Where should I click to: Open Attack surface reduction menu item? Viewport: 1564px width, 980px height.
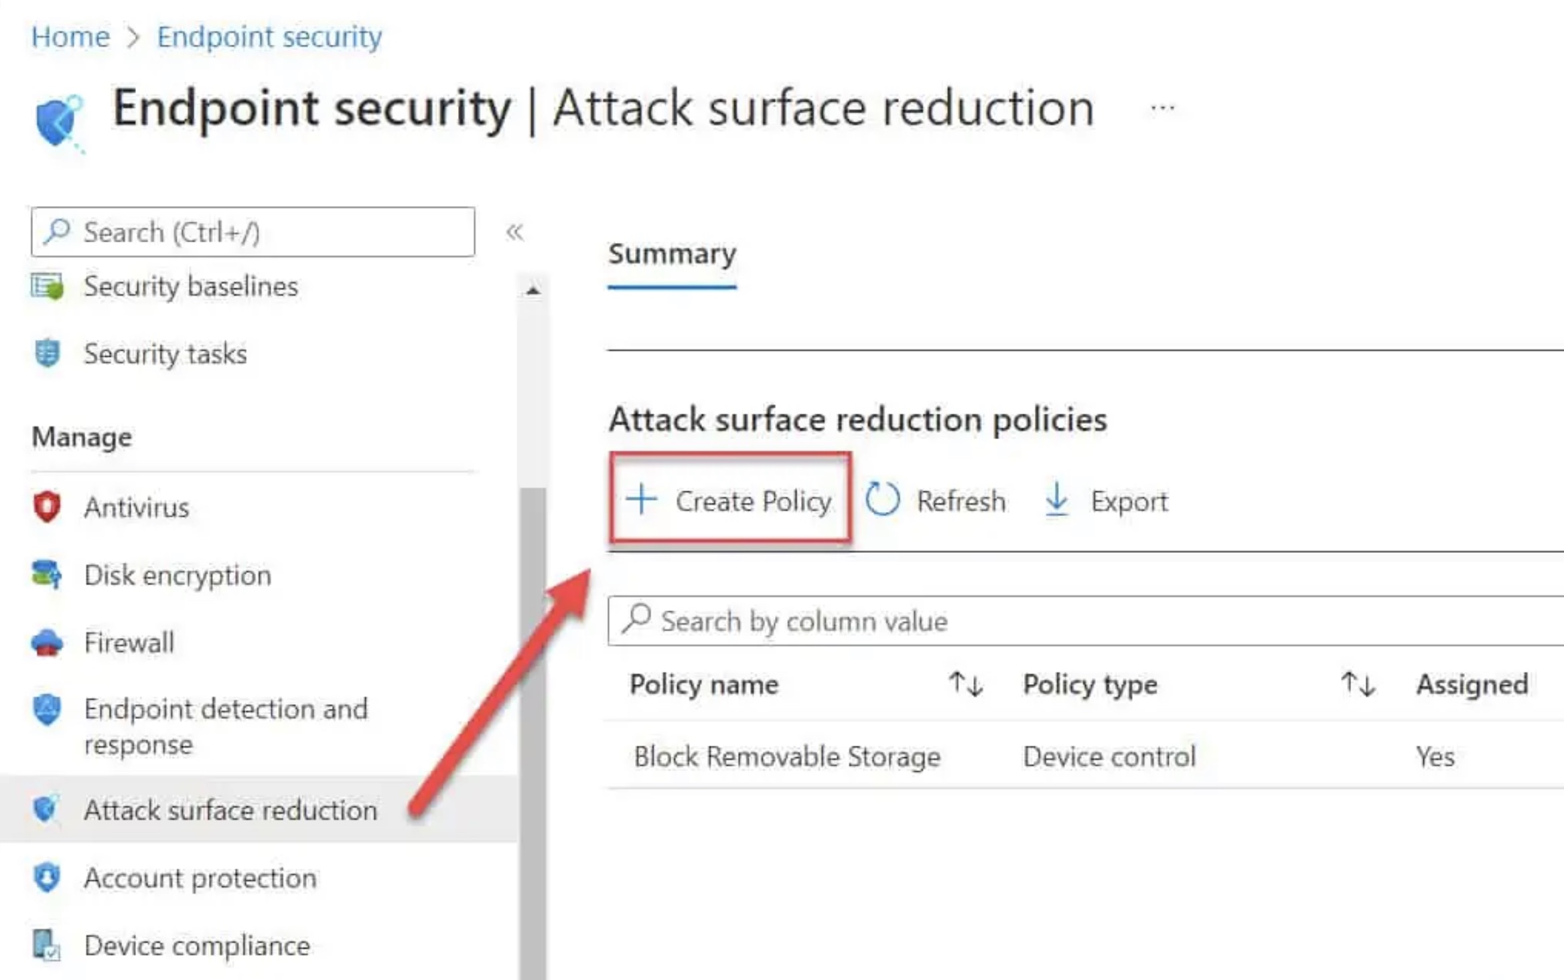pos(230,810)
